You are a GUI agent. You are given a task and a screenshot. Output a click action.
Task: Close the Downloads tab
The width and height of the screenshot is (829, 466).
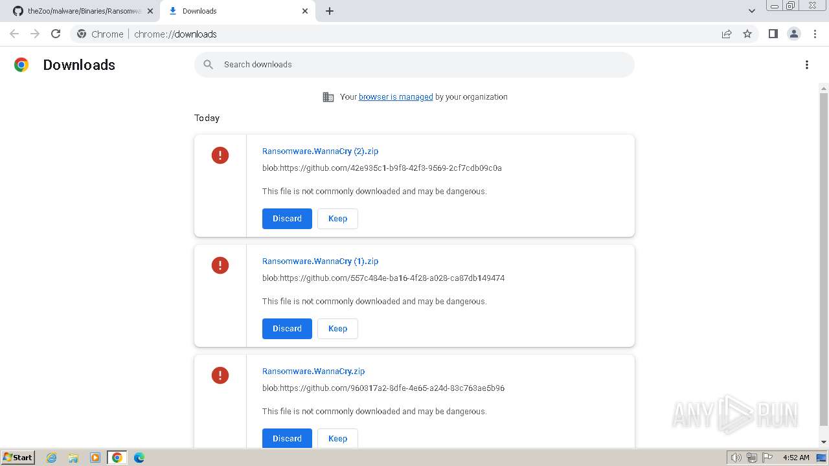click(x=305, y=11)
